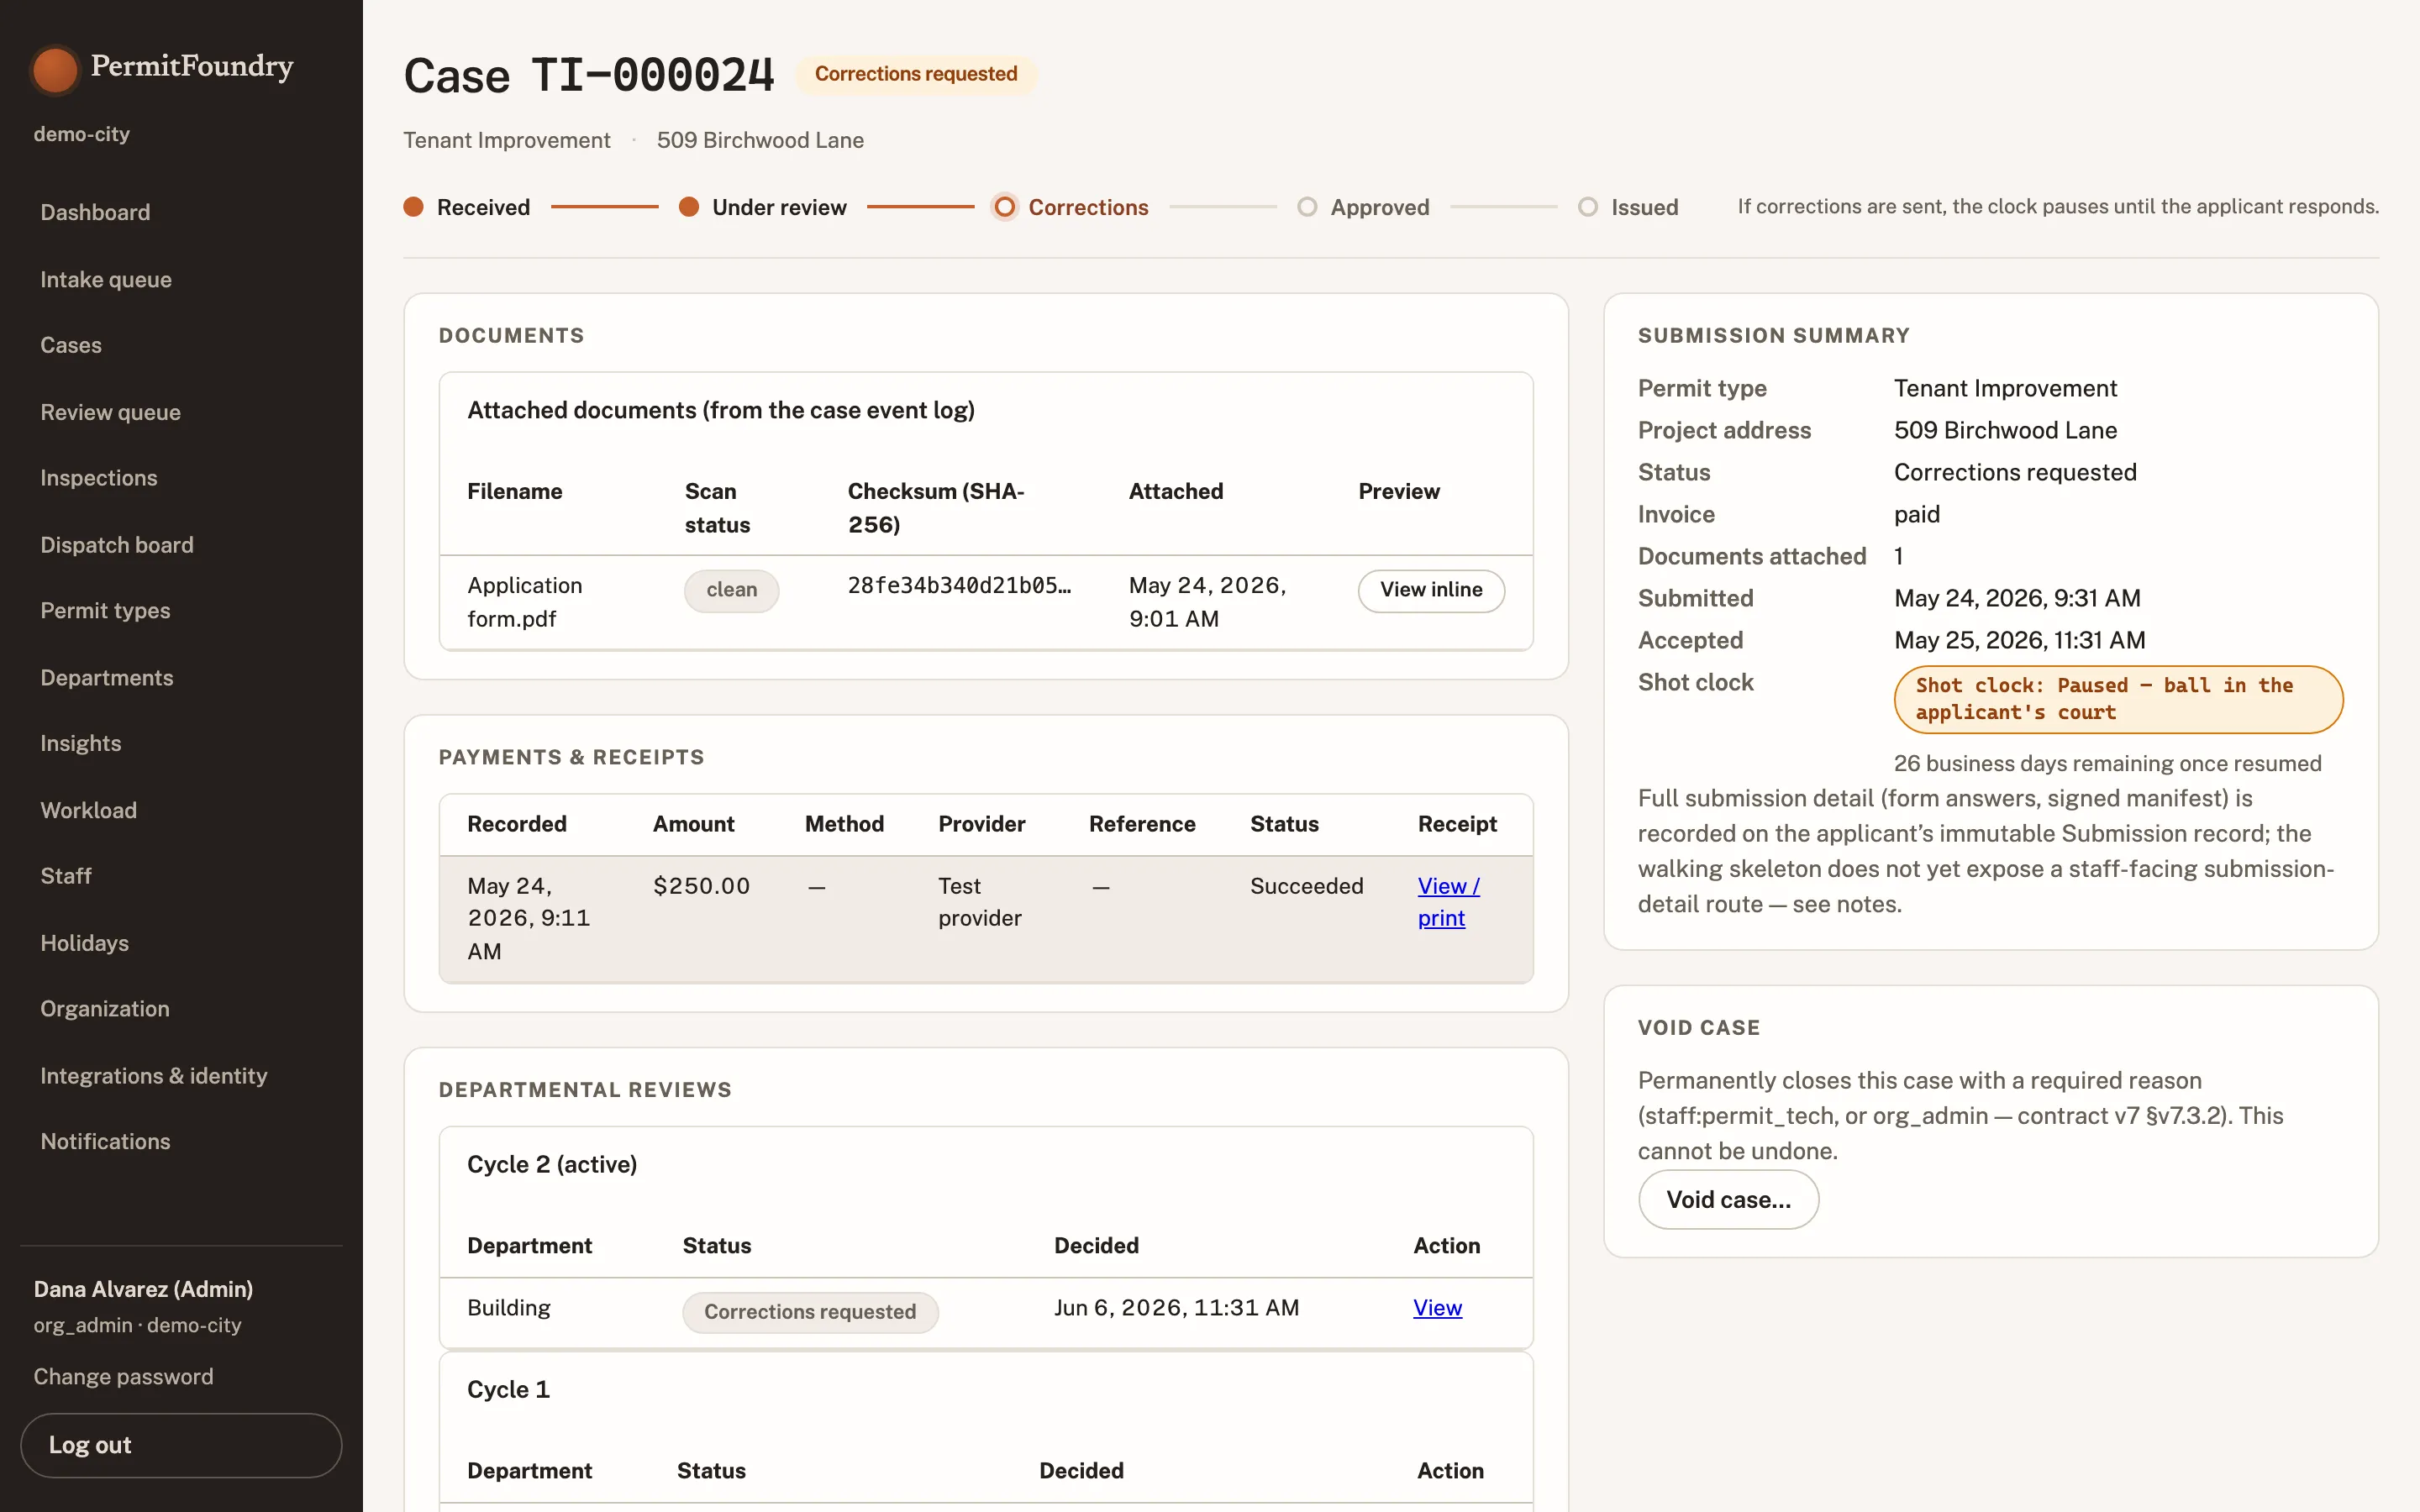This screenshot has width=2420, height=1512.
Task: Click the Accepted May 25, 2026, 11:31 AM value
Action: (x=2019, y=640)
